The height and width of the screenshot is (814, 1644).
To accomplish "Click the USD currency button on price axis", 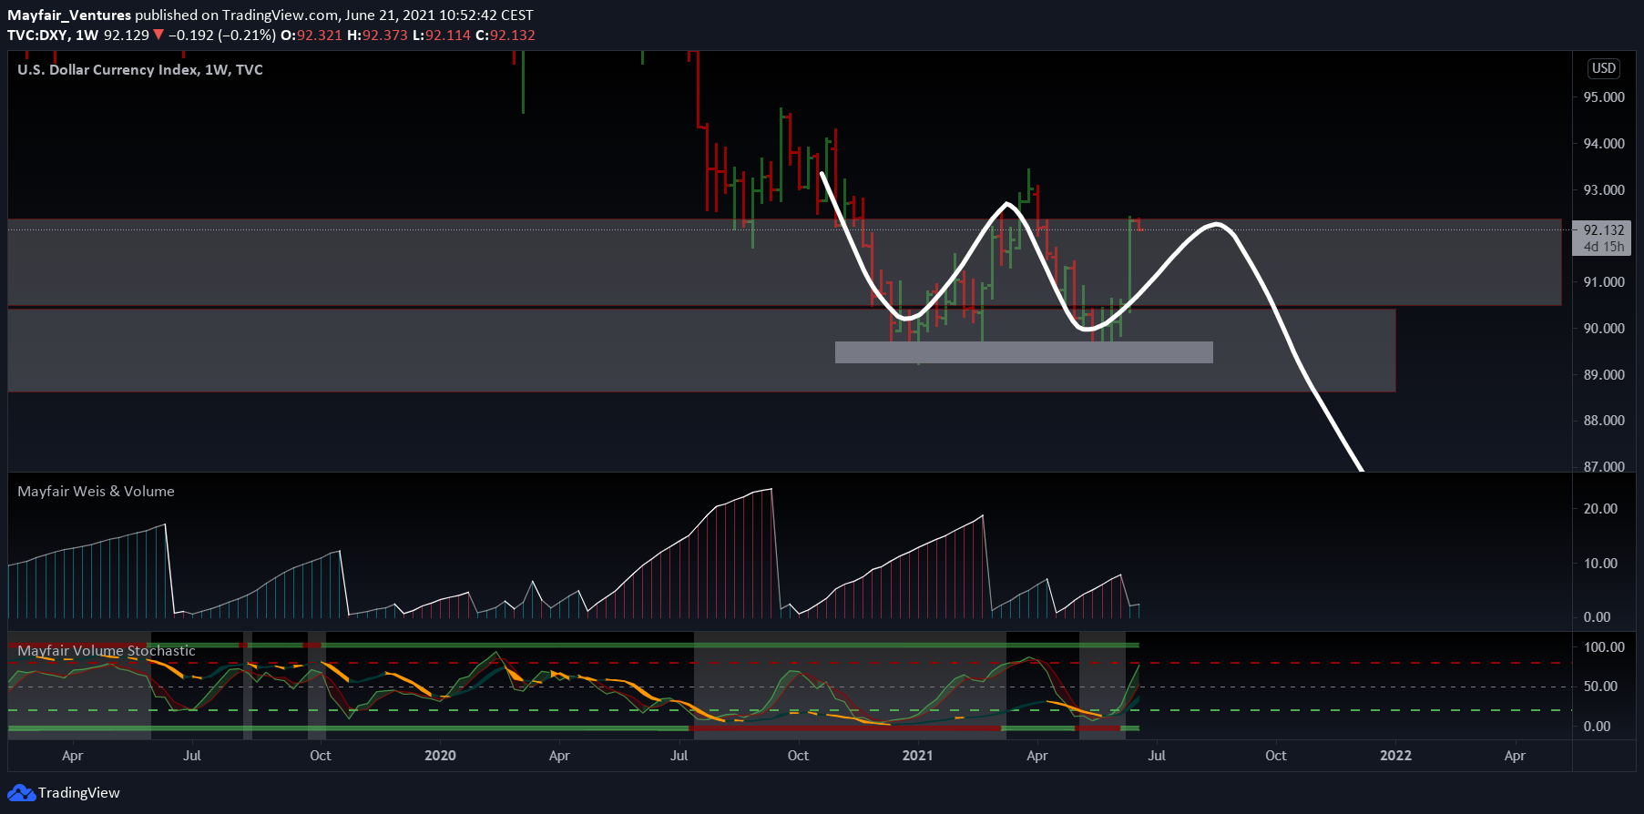I will pos(1604,68).
